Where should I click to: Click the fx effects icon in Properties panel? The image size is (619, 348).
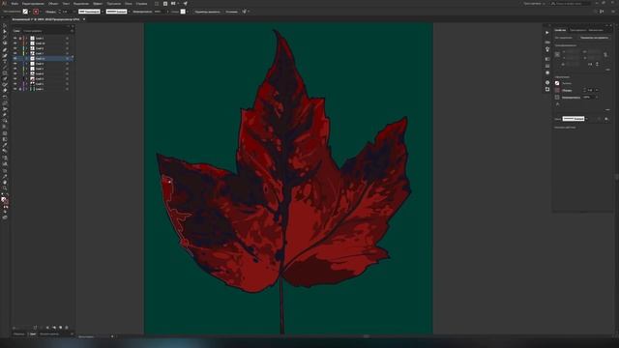557,104
